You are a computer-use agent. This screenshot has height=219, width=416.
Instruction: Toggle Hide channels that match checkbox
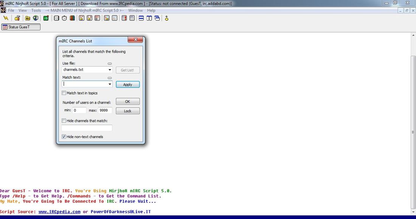pos(64,121)
